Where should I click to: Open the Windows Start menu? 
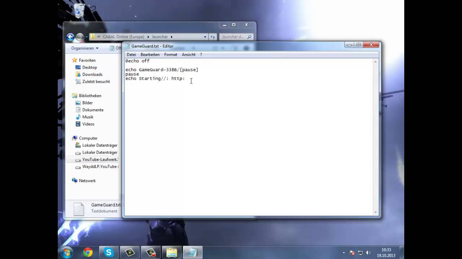click(67, 252)
